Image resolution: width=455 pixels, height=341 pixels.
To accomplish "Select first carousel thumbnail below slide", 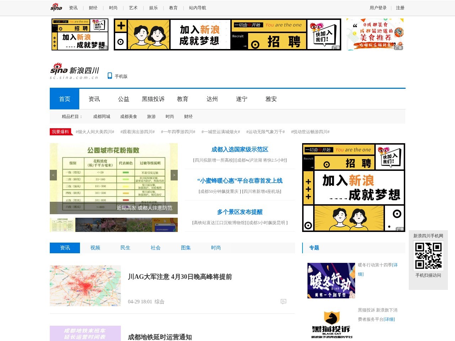I will click(62, 225).
